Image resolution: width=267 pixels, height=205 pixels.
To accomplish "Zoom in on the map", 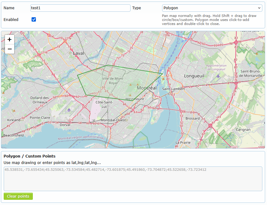I will point(10,39).
